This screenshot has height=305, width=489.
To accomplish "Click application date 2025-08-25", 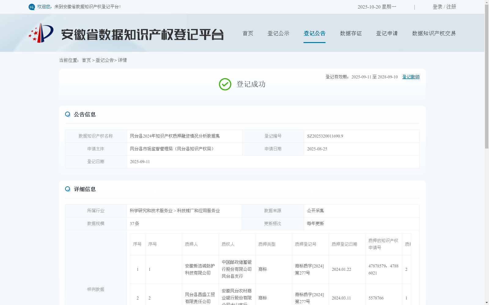I will (317, 149).
